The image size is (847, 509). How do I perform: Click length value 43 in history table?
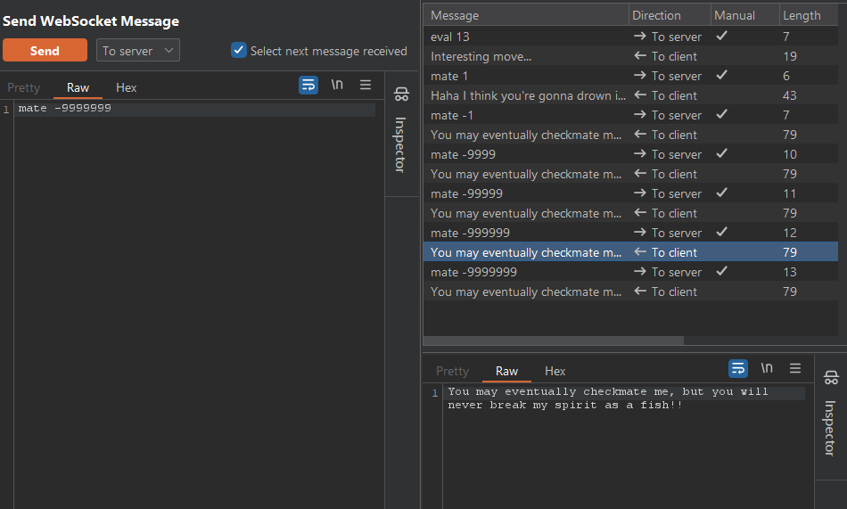pos(789,95)
